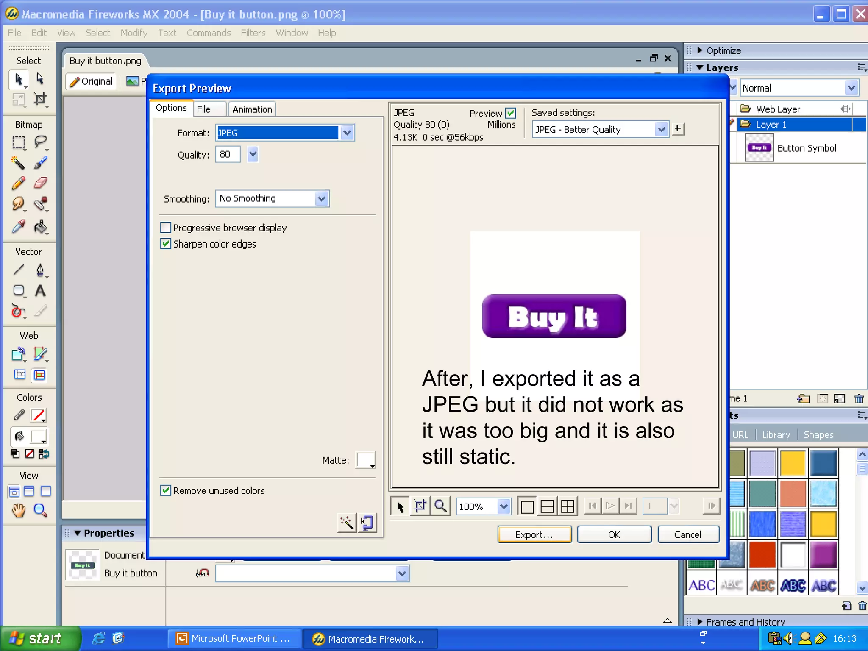Open the layer blend mode Normal dropdown

tap(851, 88)
